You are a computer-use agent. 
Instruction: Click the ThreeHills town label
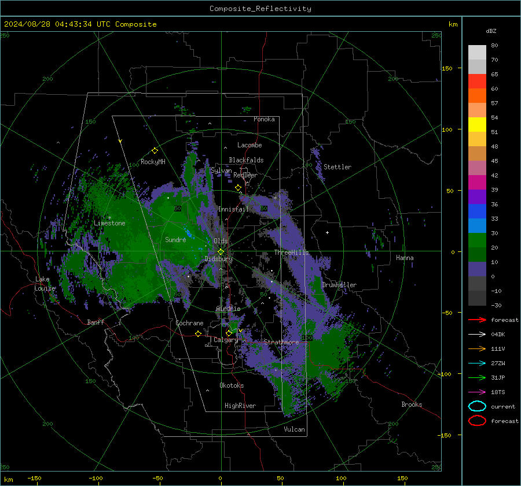[x=291, y=253]
